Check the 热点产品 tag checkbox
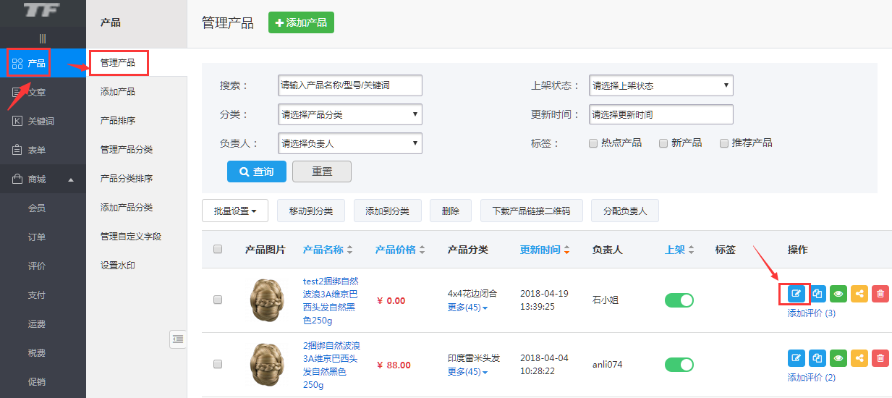The image size is (892, 398). [593, 143]
